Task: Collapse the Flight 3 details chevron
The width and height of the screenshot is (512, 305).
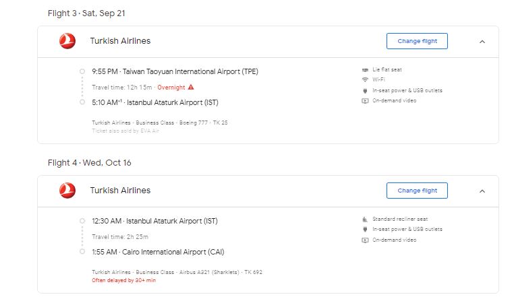Action: tap(482, 41)
